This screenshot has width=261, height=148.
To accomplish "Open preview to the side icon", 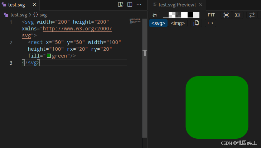I will [x=121, y=5].
